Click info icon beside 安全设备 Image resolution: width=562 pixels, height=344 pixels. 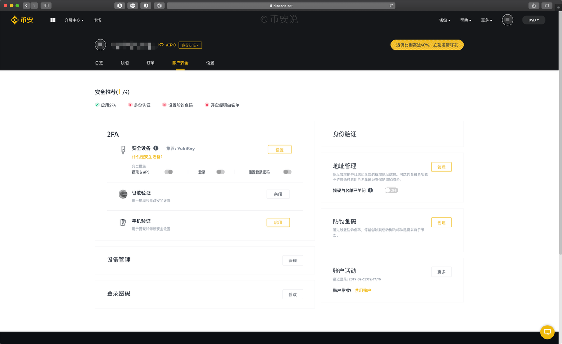[x=156, y=149]
